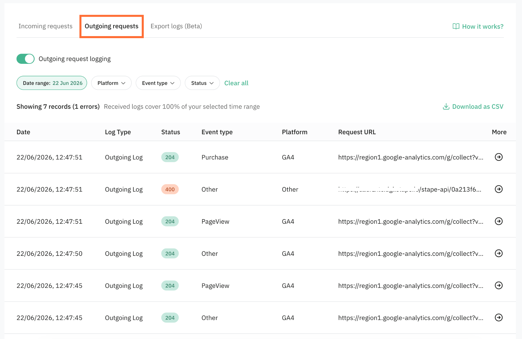The width and height of the screenshot is (522, 339).
Task: Open details arrow for Other 12:47:50 row
Action: 499,253
